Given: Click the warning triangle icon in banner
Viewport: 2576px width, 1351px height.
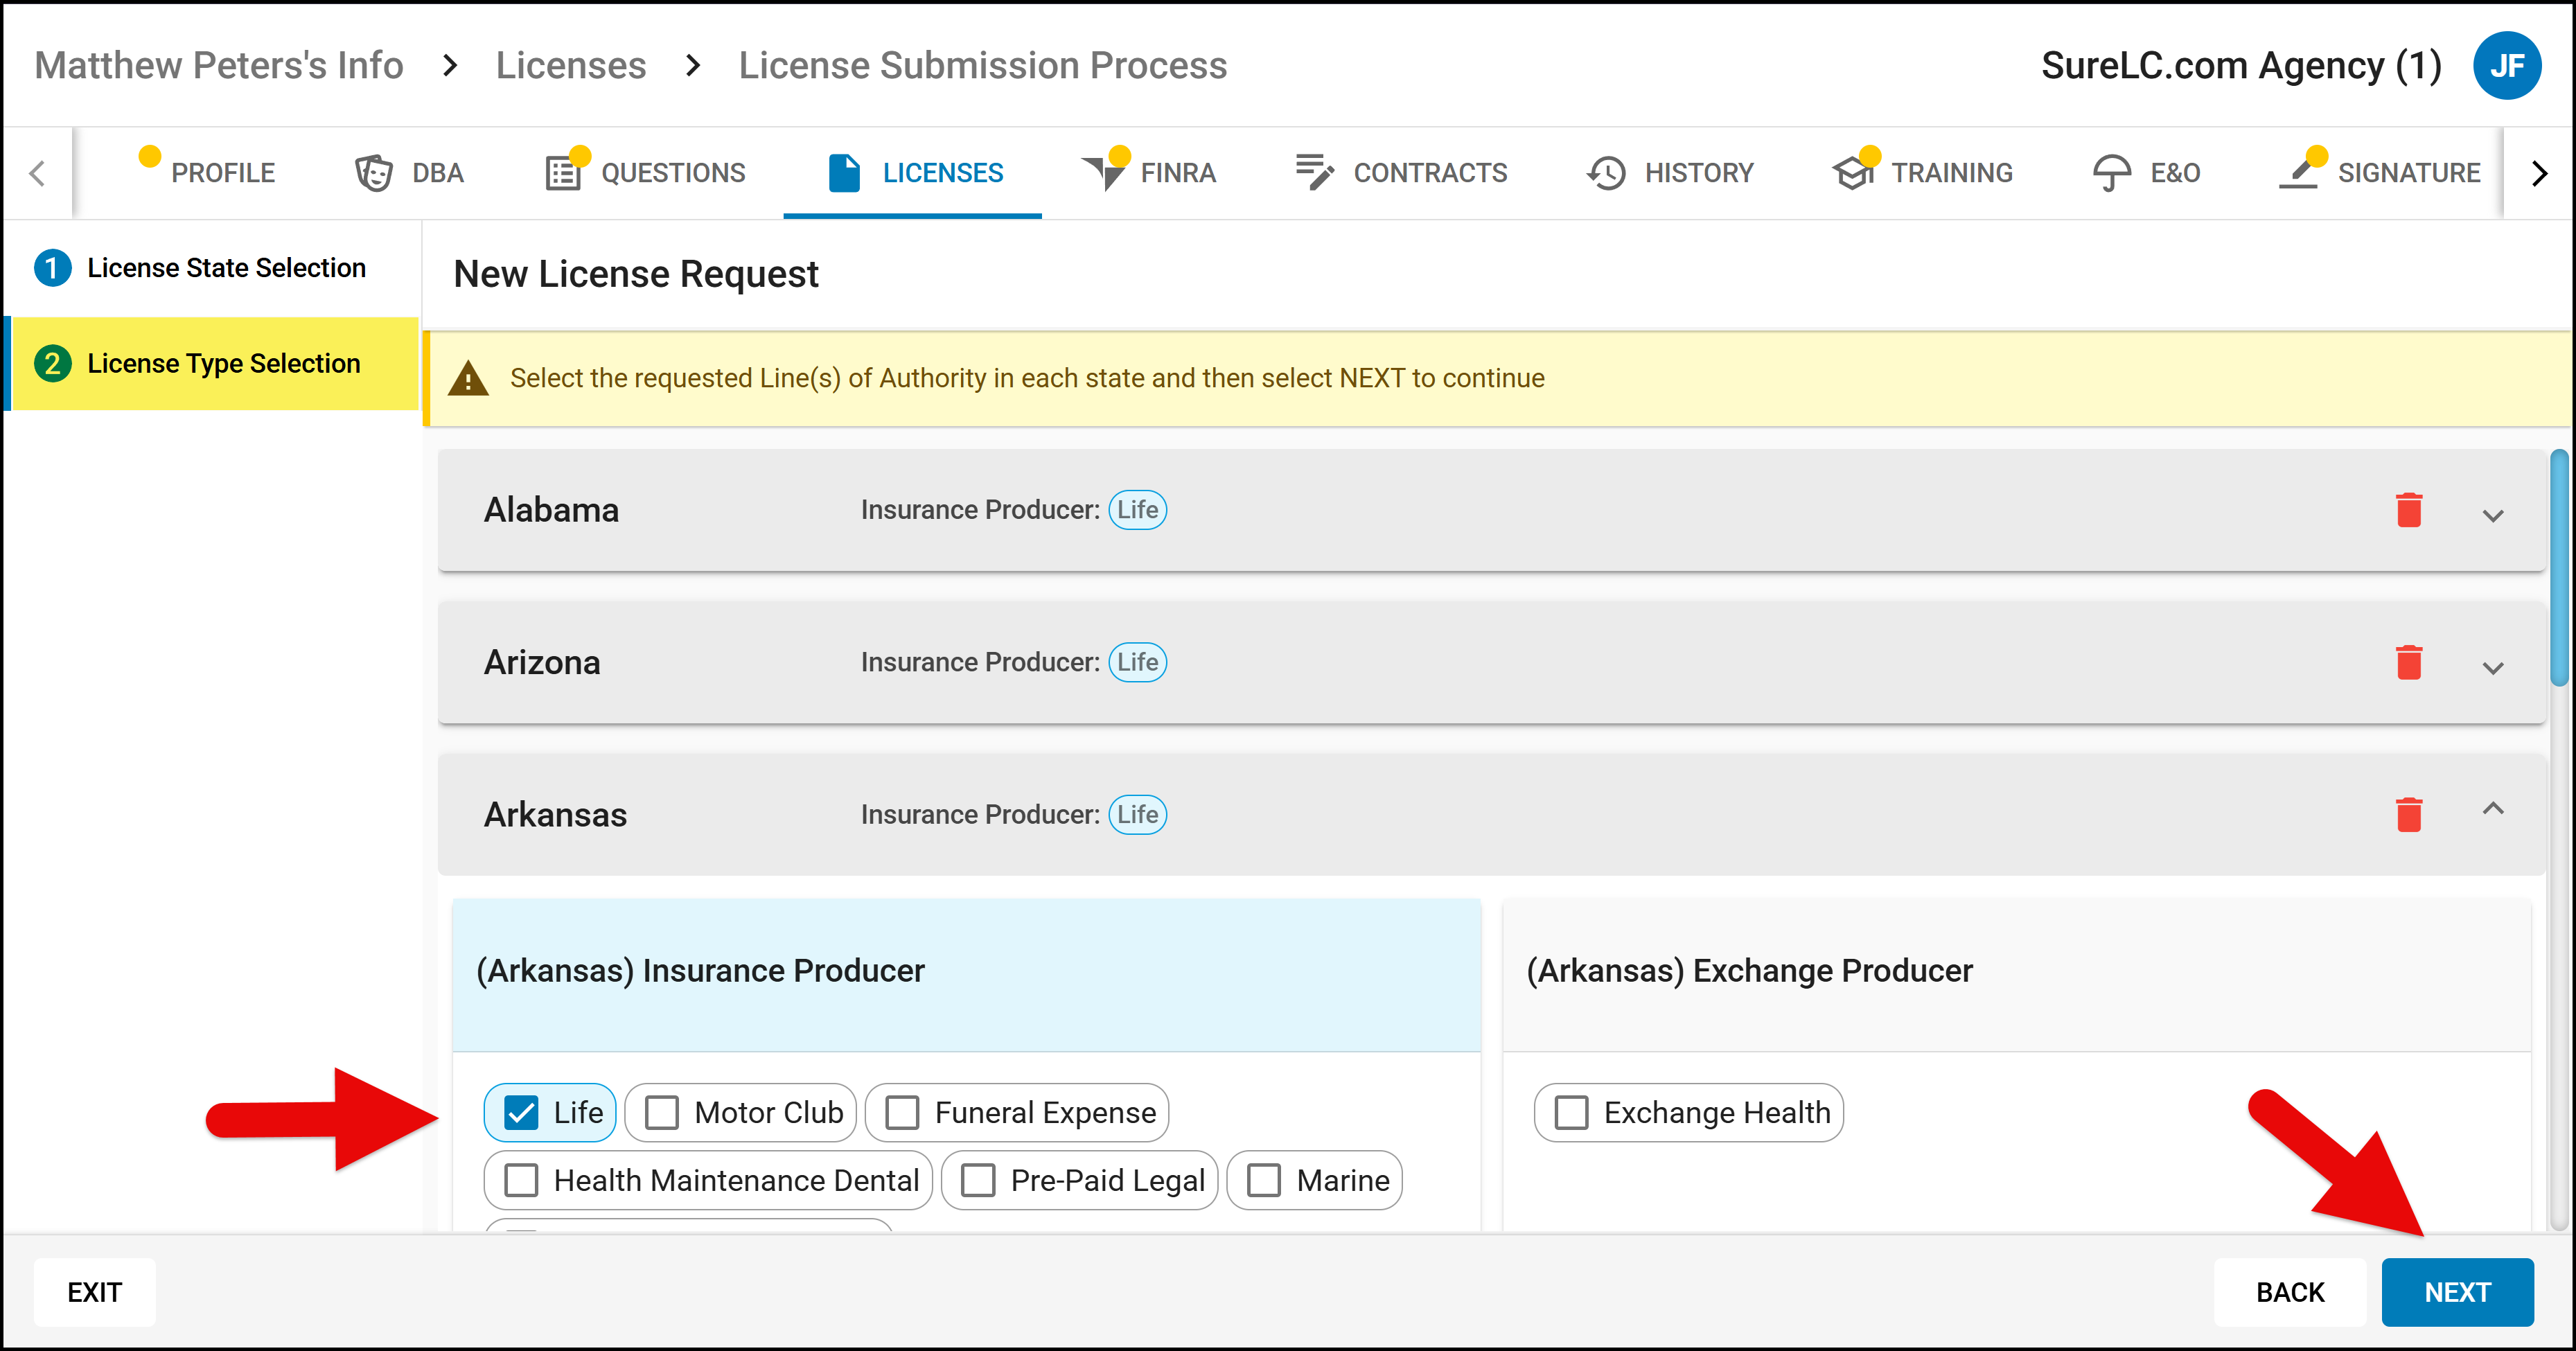Looking at the screenshot, I should pyautogui.click(x=468, y=379).
